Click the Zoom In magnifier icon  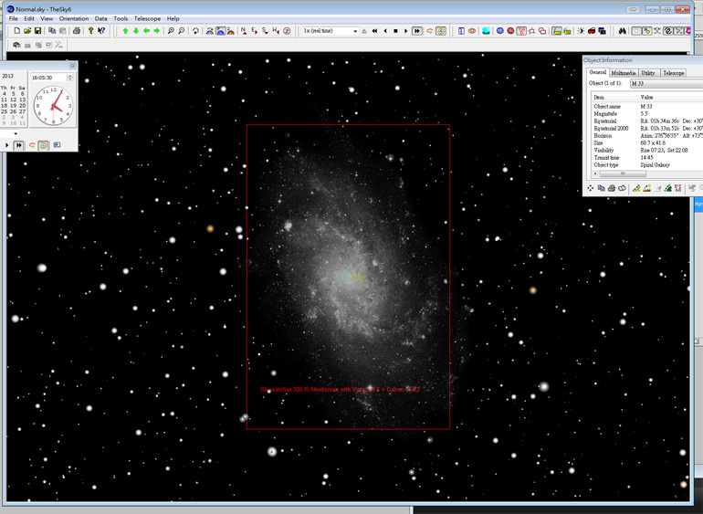171,31
